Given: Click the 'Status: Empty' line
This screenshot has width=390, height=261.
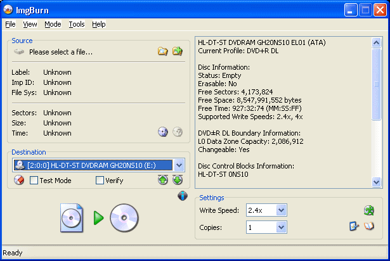Looking at the screenshot, I should pyautogui.click(x=219, y=75).
